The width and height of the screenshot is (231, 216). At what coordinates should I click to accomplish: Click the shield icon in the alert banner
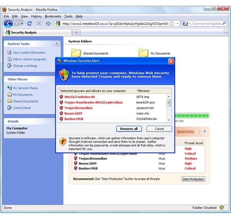[64, 75]
